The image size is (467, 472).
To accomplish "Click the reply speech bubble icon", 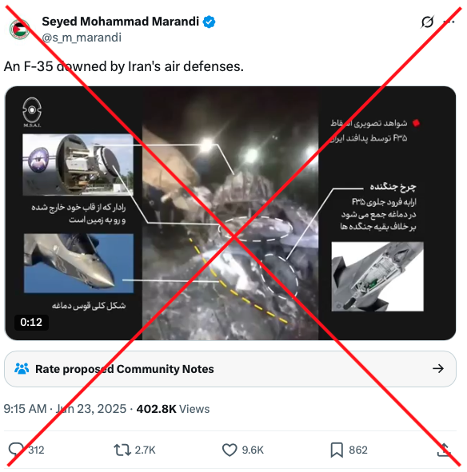I will (16, 450).
